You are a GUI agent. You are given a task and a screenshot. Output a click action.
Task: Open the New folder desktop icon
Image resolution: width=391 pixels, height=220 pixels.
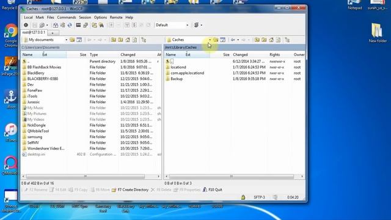tap(378, 32)
